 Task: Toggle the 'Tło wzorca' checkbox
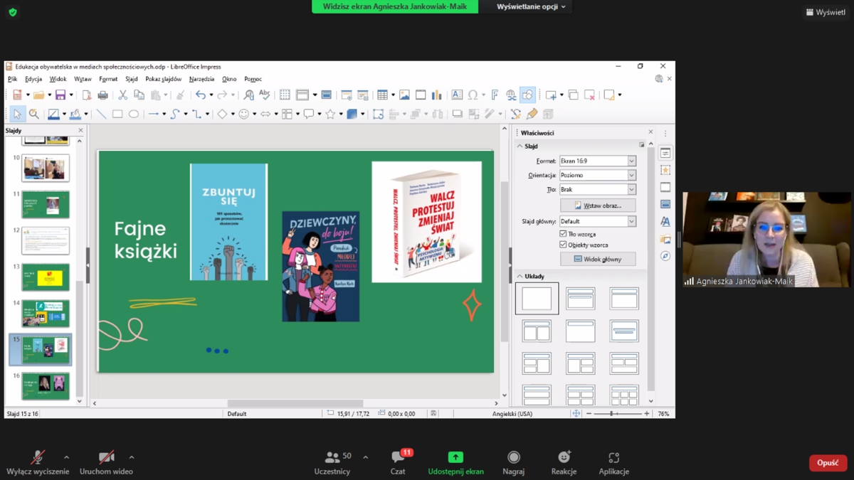click(x=563, y=234)
